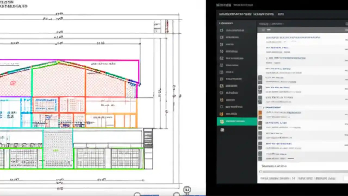Screen dimensions: 348x196
Task: Click the thumbnail icon beside the first list entry
Action: 260,79
